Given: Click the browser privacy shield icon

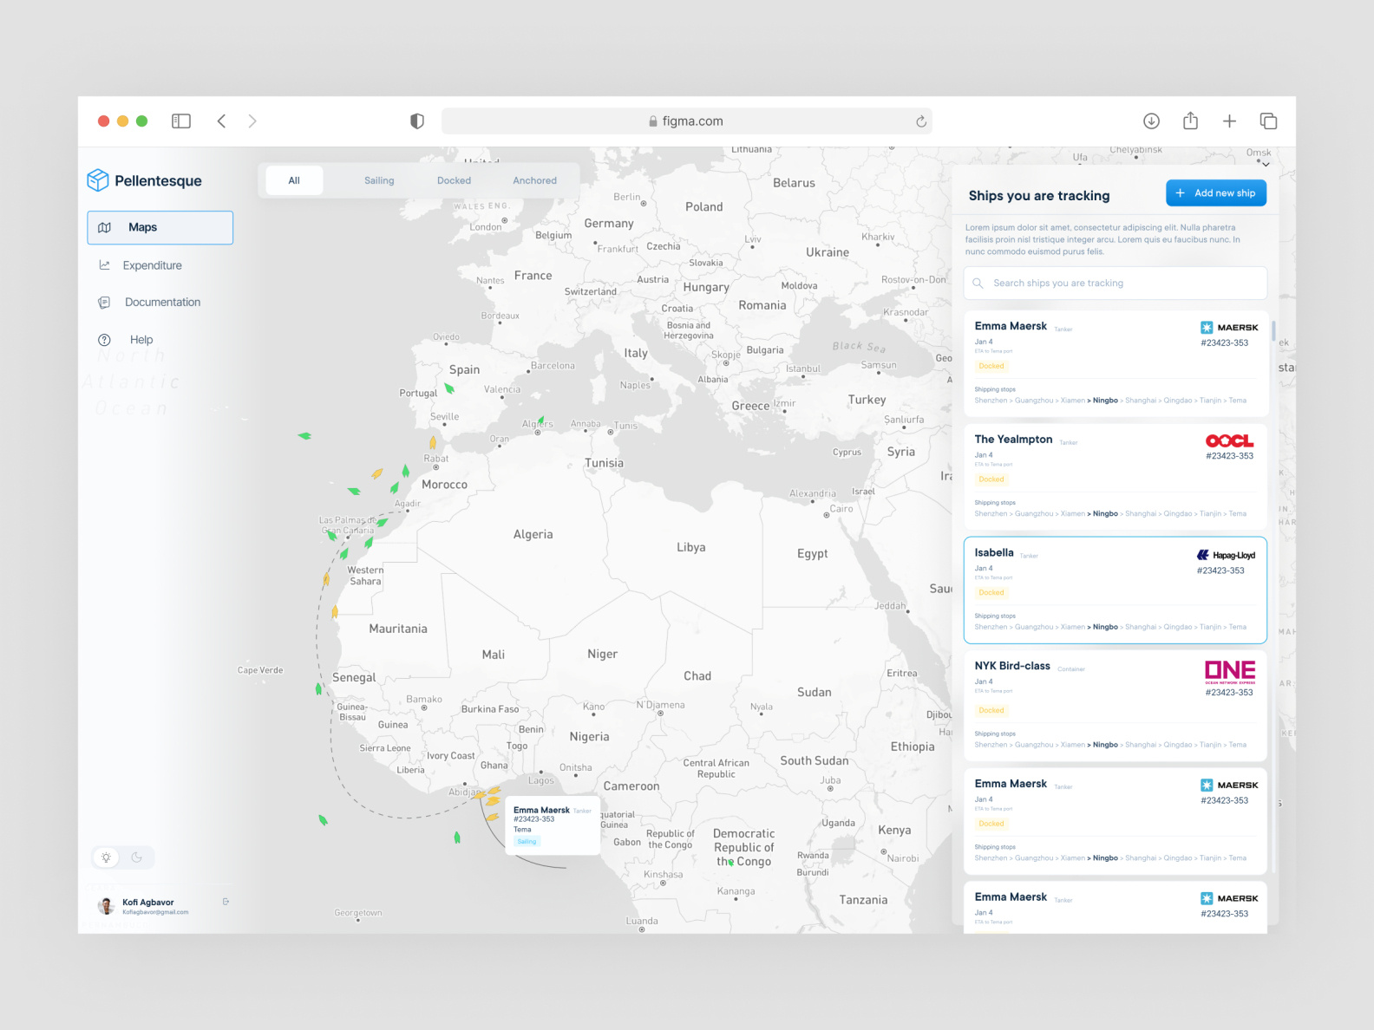Looking at the screenshot, I should (417, 121).
